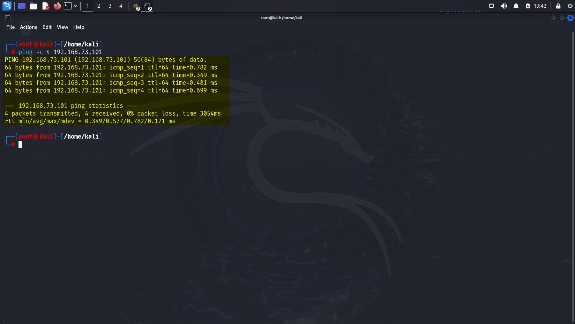Open a new terminal from the panel launcher
The image size is (575, 324).
(x=68, y=6)
